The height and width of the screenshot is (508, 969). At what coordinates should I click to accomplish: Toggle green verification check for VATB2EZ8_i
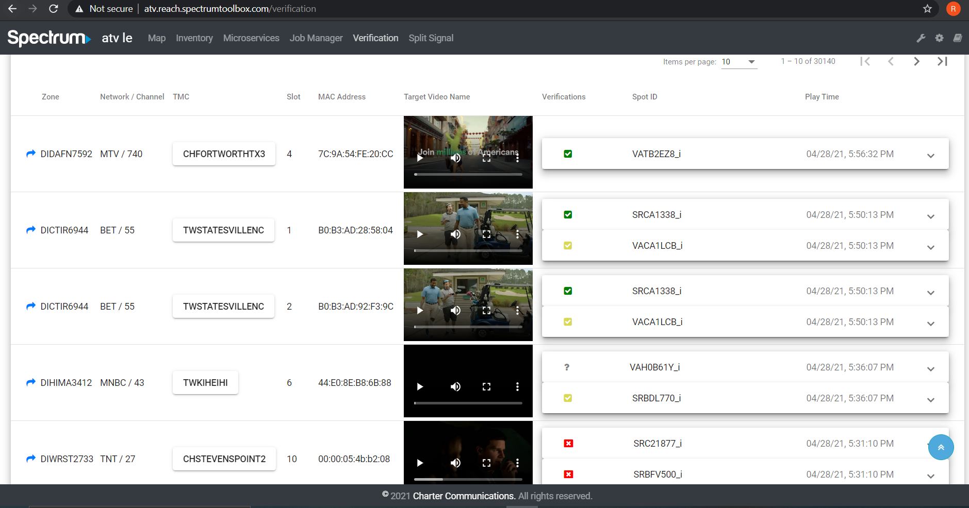coord(568,154)
